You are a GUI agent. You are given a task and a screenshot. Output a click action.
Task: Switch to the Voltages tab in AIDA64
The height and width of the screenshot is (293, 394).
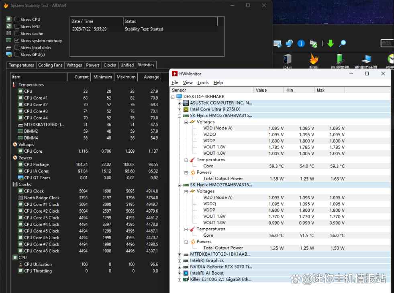pos(74,65)
